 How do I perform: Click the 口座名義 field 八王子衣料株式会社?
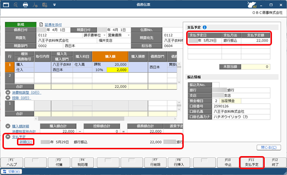(241, 111)
